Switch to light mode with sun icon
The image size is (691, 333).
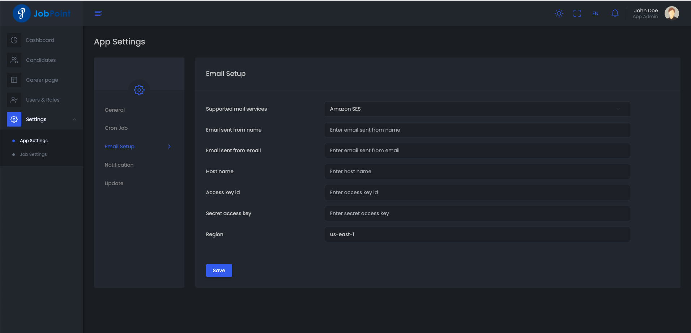tap(559, 13)
